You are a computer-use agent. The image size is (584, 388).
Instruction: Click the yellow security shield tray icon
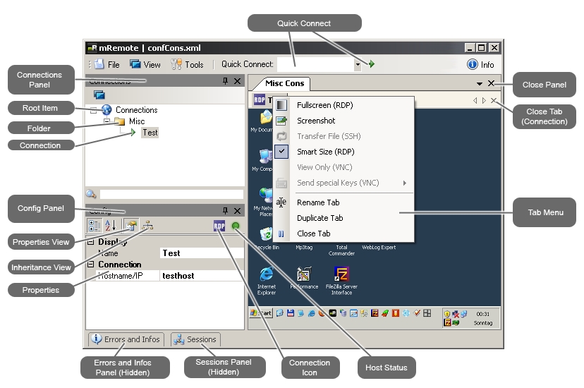[447, 314]
